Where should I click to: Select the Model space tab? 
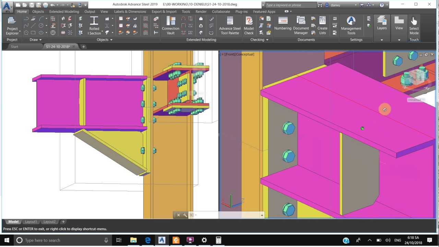pyautogui.click(x=13, y=222)
